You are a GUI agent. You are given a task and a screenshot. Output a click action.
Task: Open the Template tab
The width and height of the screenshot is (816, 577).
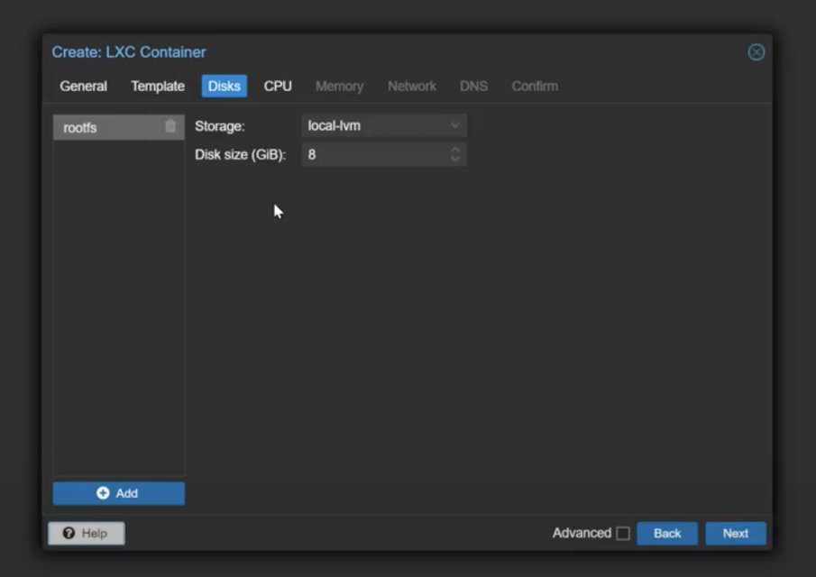(158, 87)
